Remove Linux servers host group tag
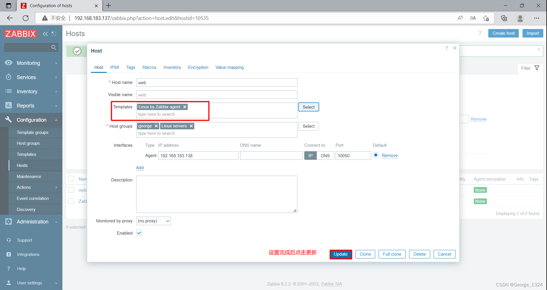The height and width of the screenshot is (290, 547). tap(191, 126)
